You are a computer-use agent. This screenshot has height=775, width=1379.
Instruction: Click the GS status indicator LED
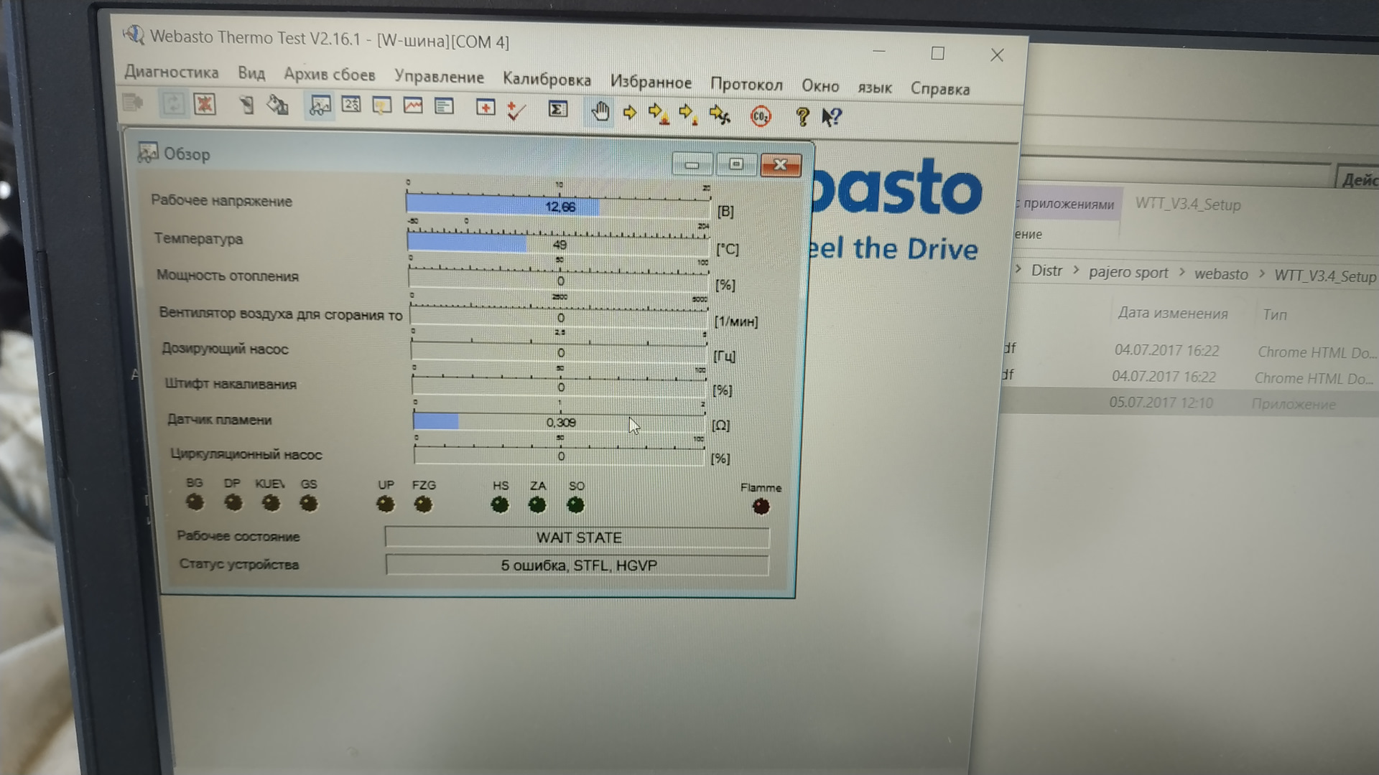(309, 504)
